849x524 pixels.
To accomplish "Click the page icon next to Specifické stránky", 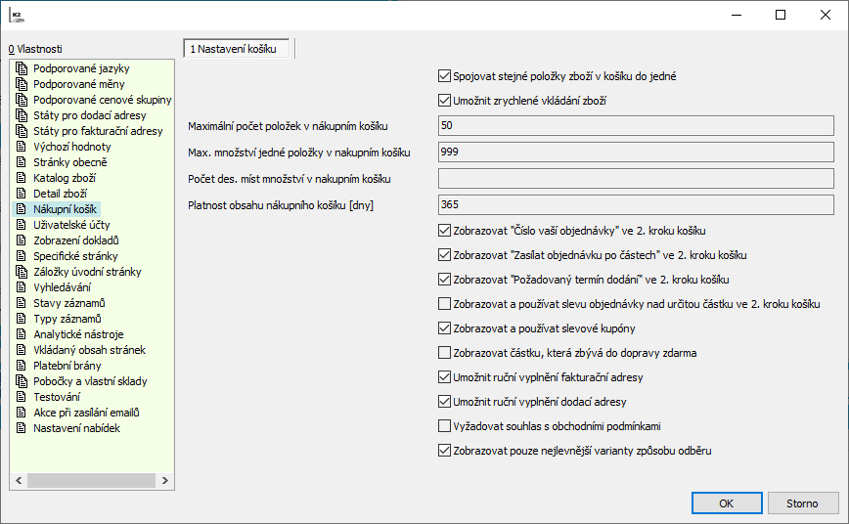I will point(22,256).
